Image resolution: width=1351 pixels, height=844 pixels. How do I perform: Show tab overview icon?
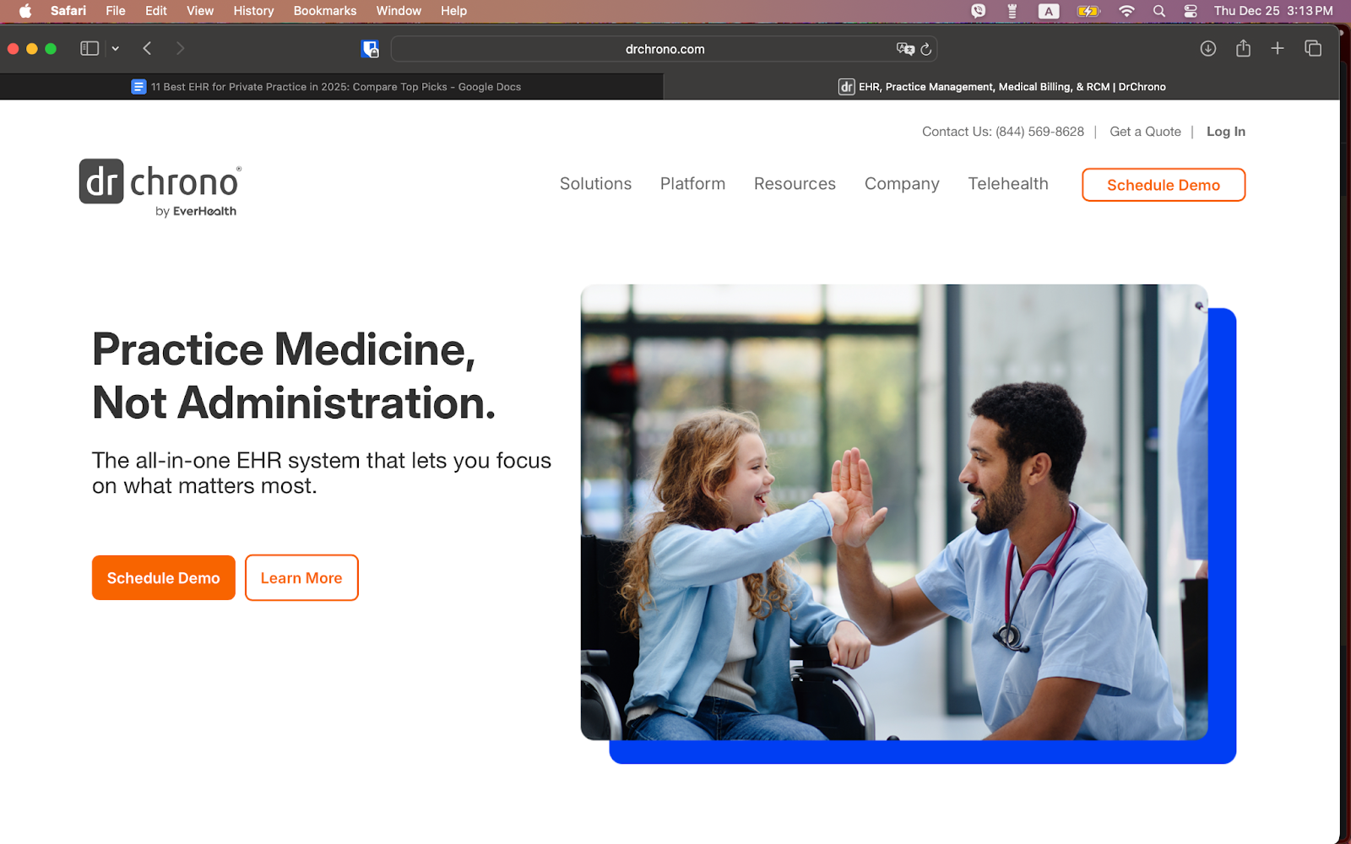[x=1313, y=49]
